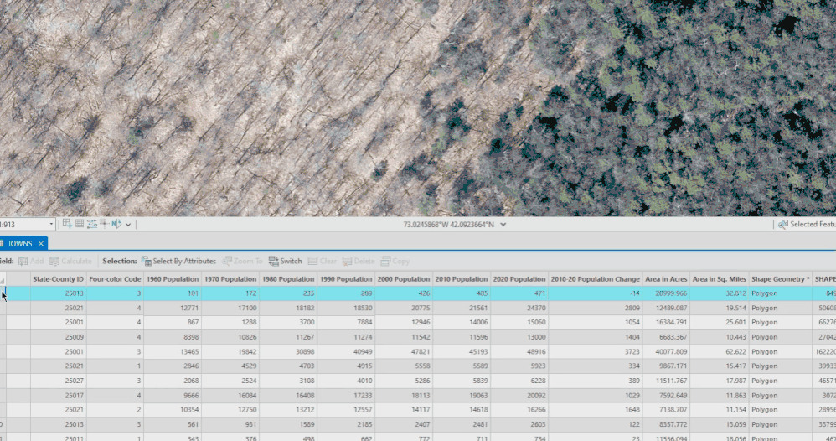This screenshot has width=836, height=441.
Task: Click the cell with 2010 population 45193
Action: tap(462, 352)
